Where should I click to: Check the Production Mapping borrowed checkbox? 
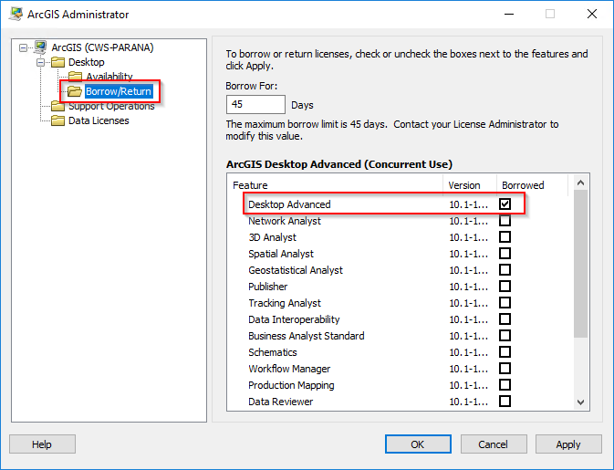505,385
